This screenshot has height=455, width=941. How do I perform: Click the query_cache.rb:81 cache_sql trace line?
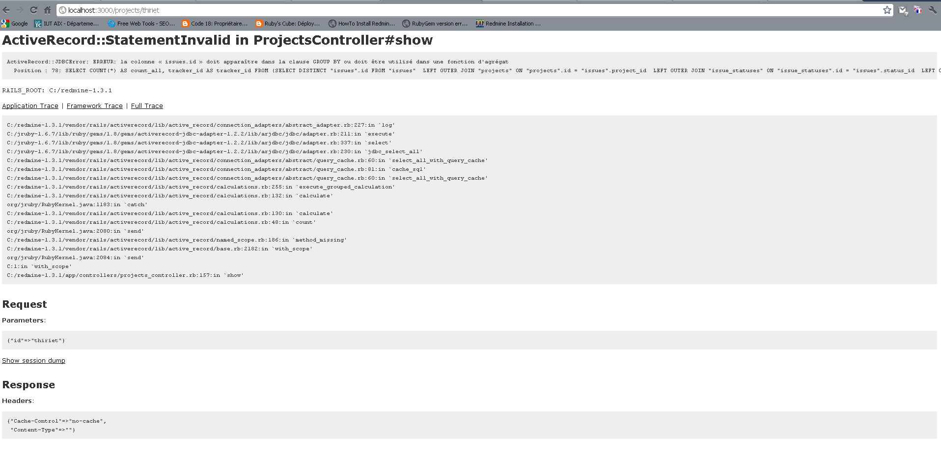[216, 169]
